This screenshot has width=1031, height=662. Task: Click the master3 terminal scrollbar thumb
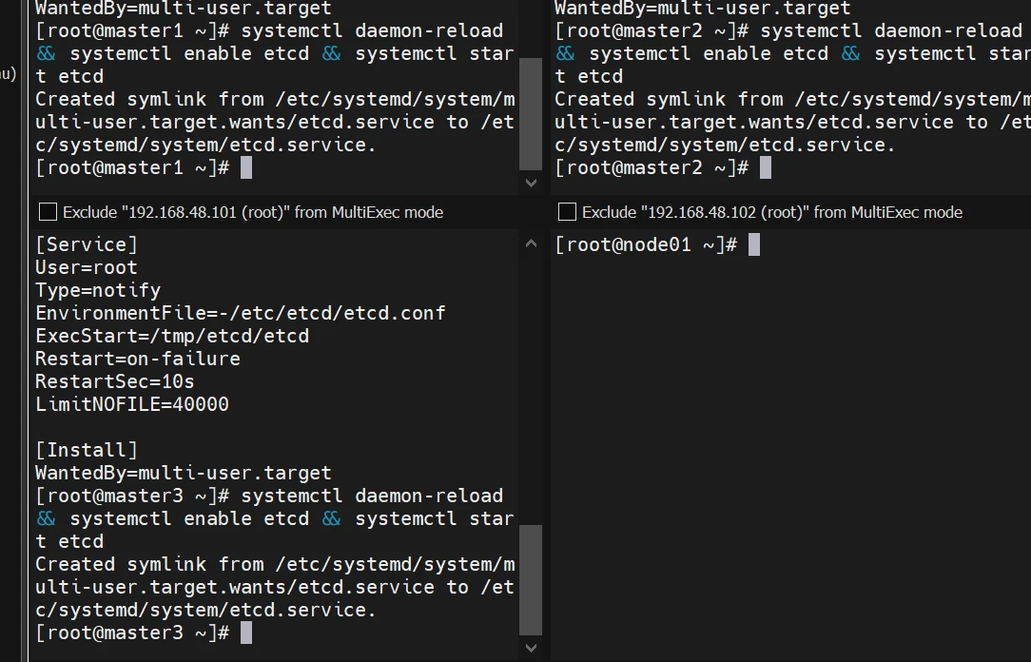(x=531, y=578)
